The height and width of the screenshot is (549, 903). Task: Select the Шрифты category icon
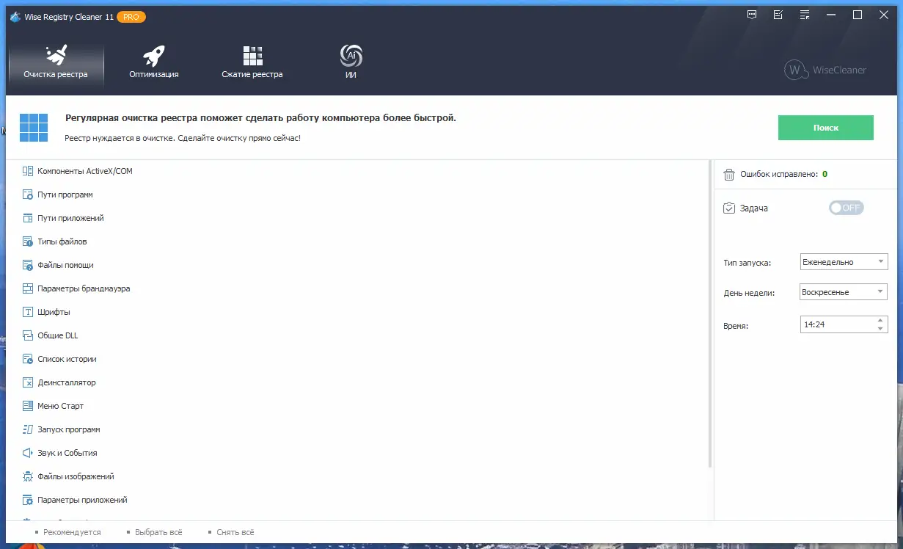point(27,311)
